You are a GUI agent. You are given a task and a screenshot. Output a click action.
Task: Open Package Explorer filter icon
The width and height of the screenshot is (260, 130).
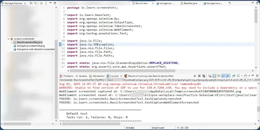pos(42,3)
